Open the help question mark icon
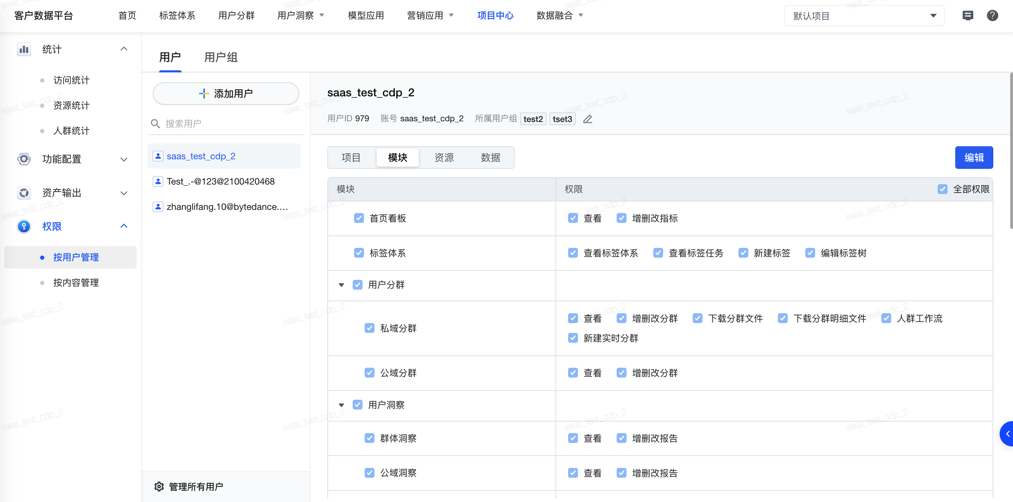 992,16
